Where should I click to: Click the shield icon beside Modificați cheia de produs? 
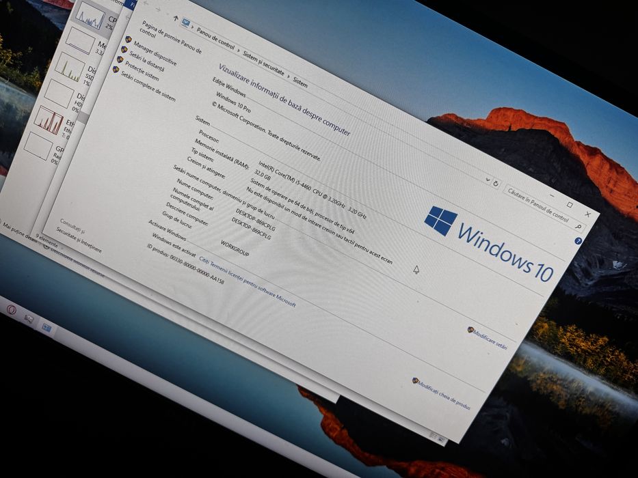click(x=416, y=381)
